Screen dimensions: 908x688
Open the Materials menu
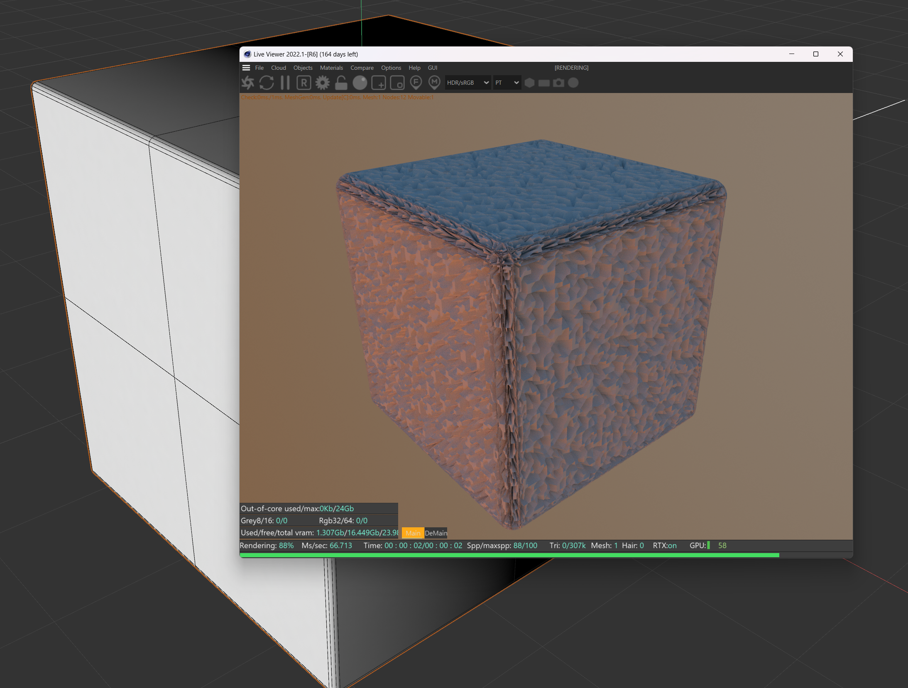(x=331, y=68)
